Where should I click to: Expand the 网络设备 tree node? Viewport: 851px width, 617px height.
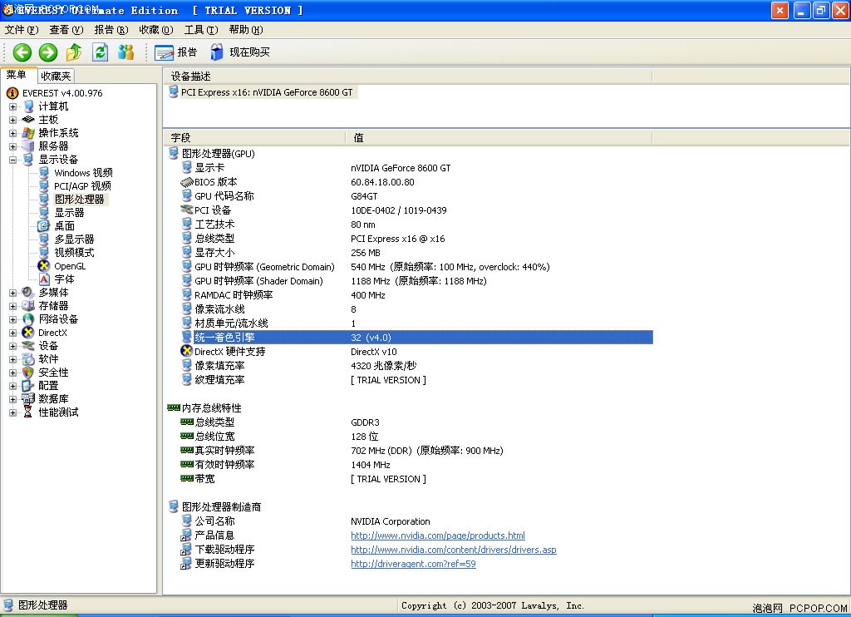coord(13,319)
